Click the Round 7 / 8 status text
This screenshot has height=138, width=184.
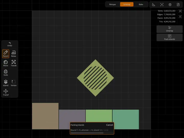tap(89, 130)
